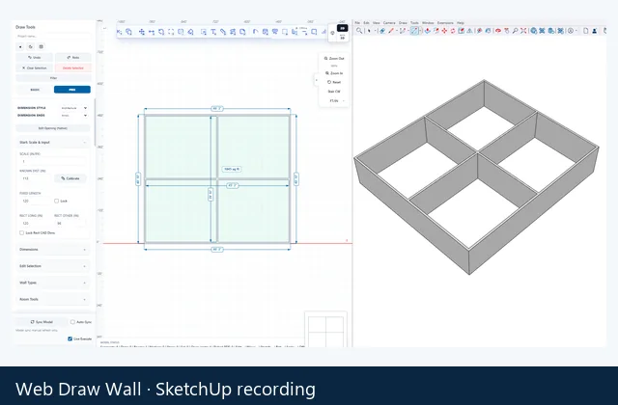Toggle the fixed length Lock checkbox
The width and height of the screenshot is (618, 405).
56,201
